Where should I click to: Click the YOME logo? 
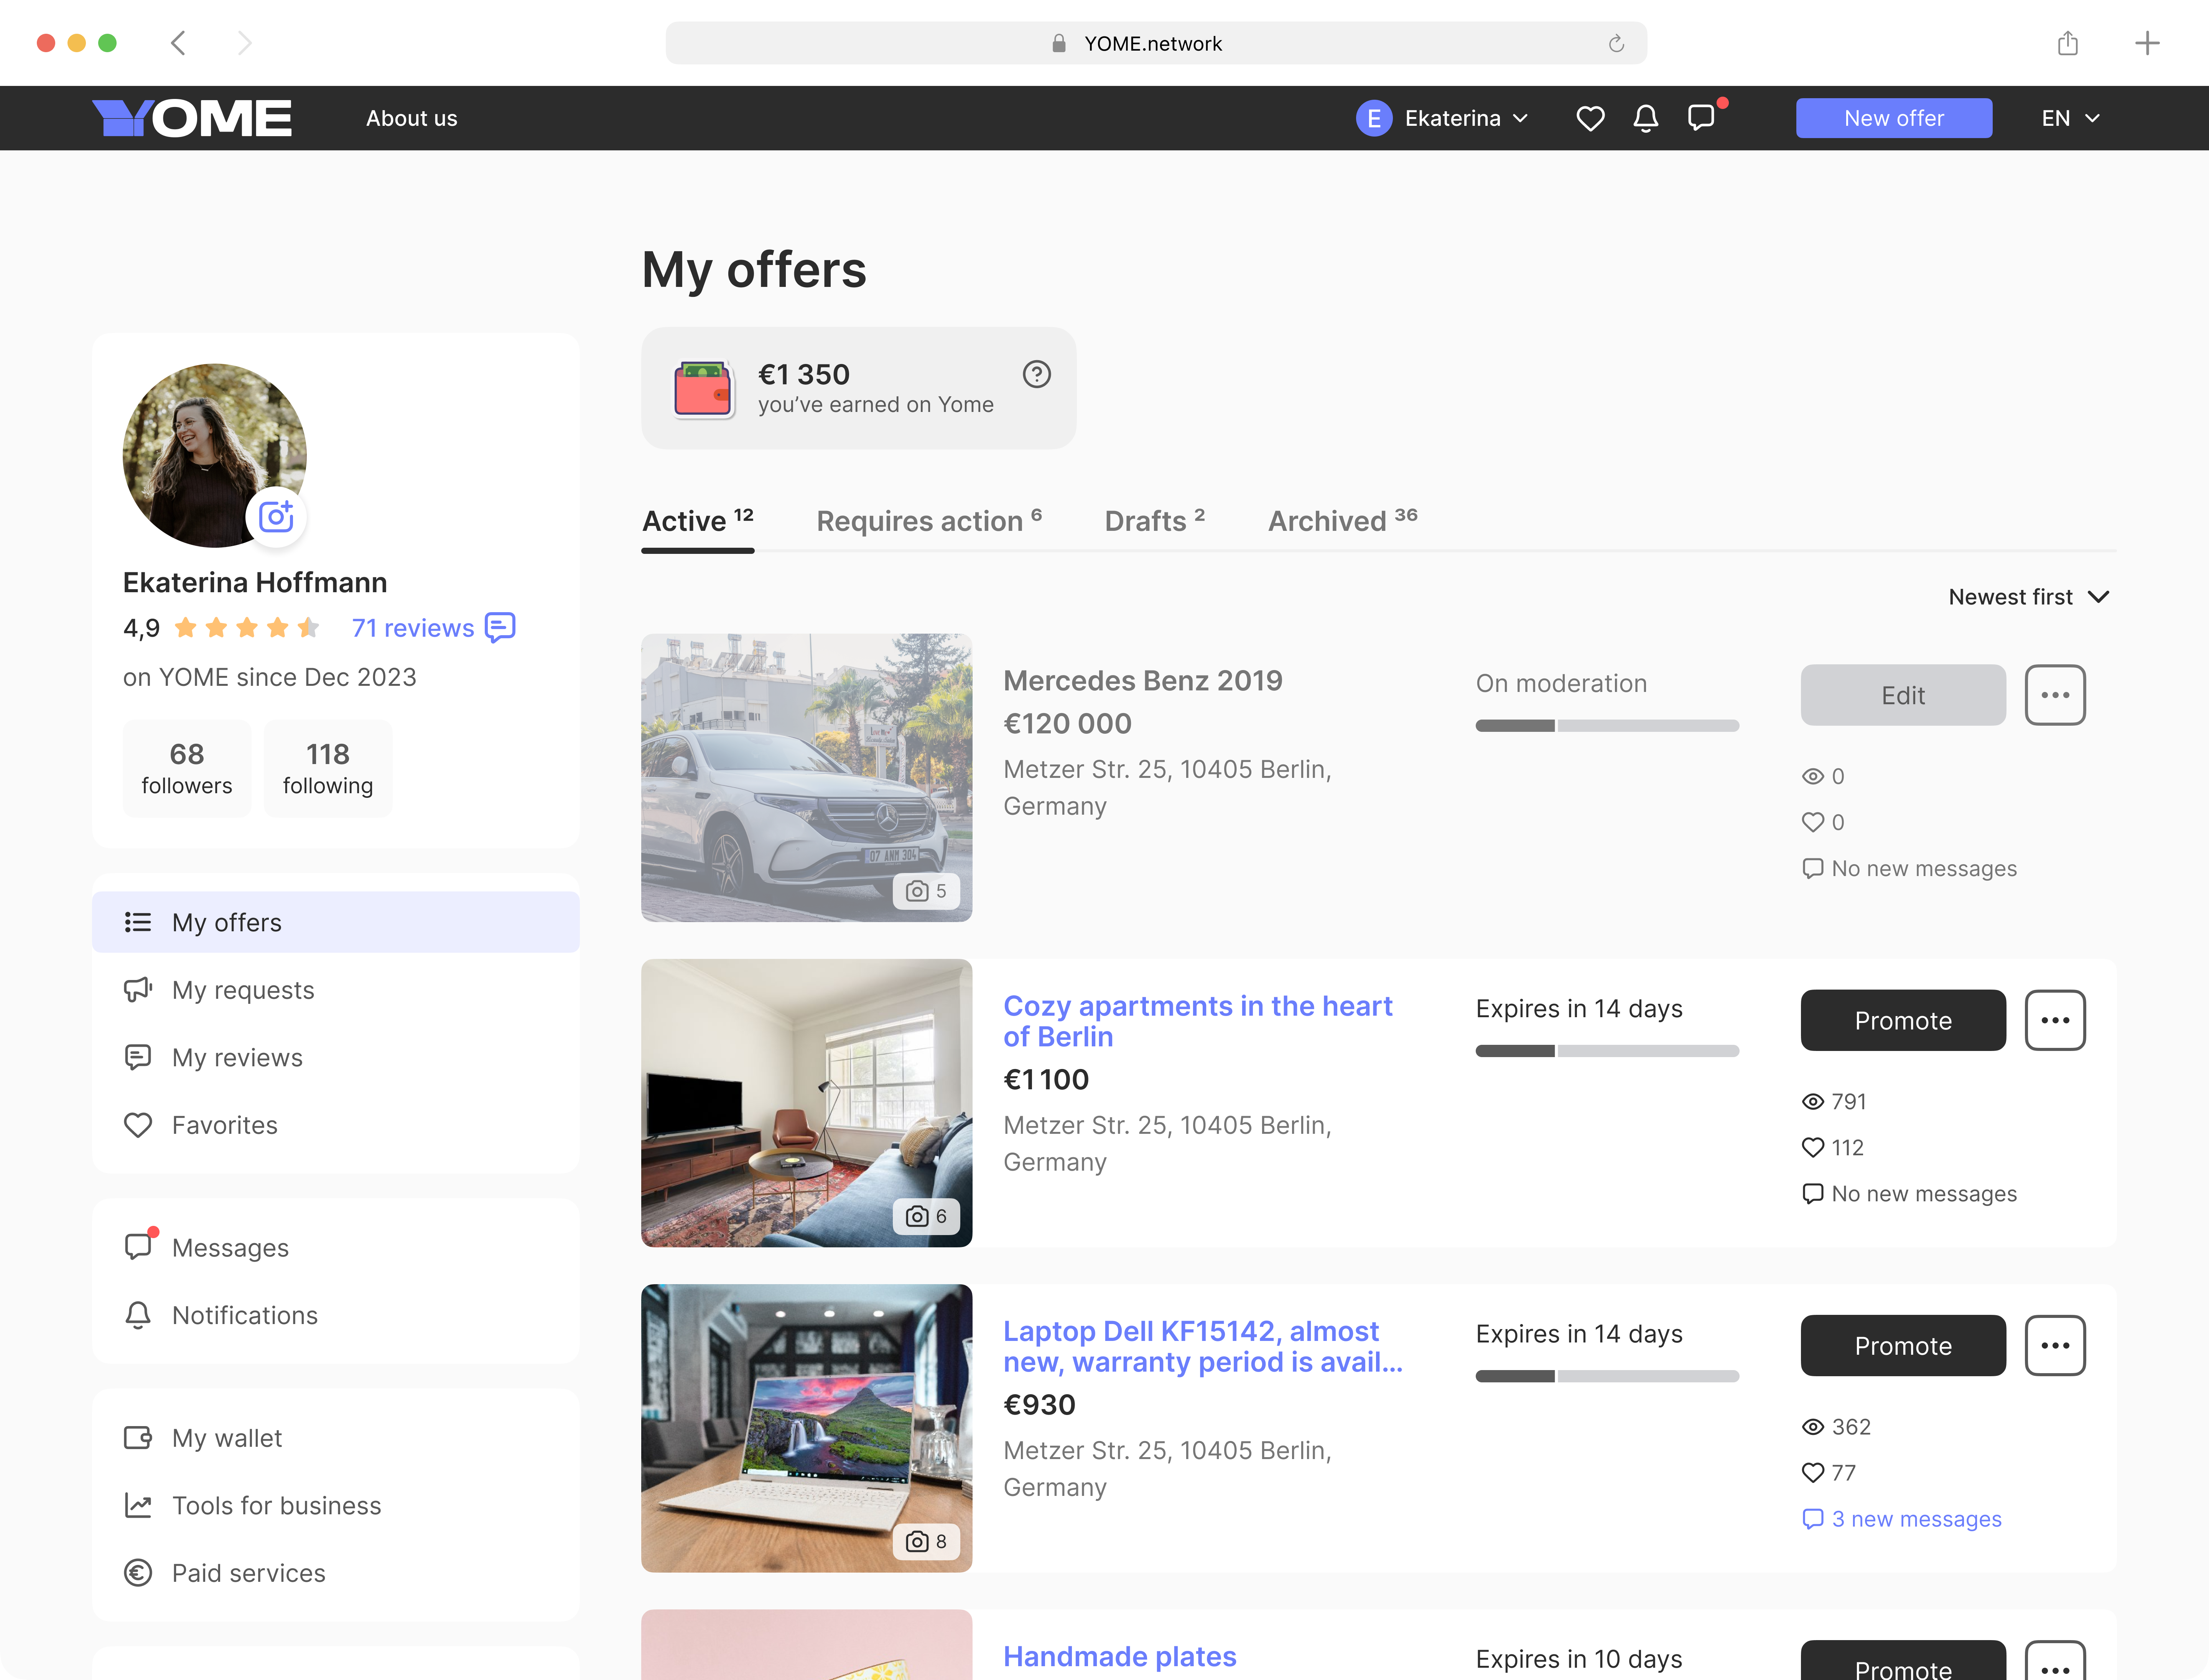pyautogui.click(x=192, y=118)
